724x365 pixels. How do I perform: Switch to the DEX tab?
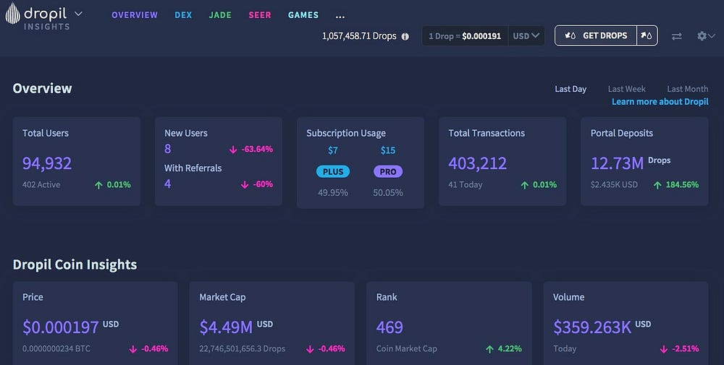183,15
